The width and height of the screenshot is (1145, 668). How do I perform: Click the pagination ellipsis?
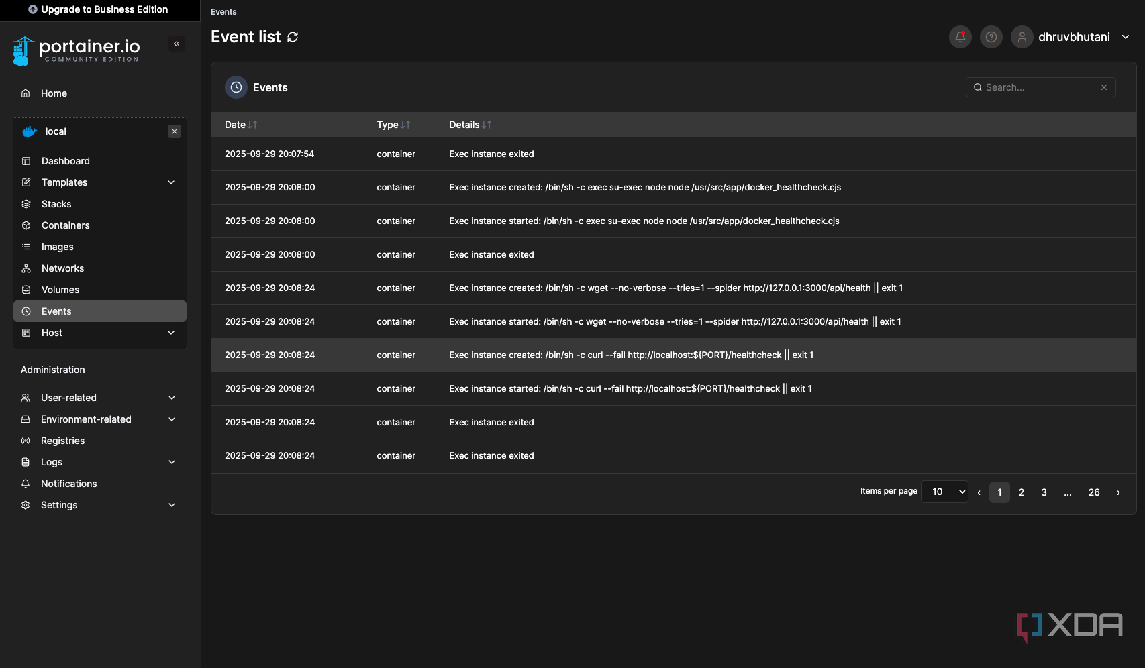(1068, 492)
